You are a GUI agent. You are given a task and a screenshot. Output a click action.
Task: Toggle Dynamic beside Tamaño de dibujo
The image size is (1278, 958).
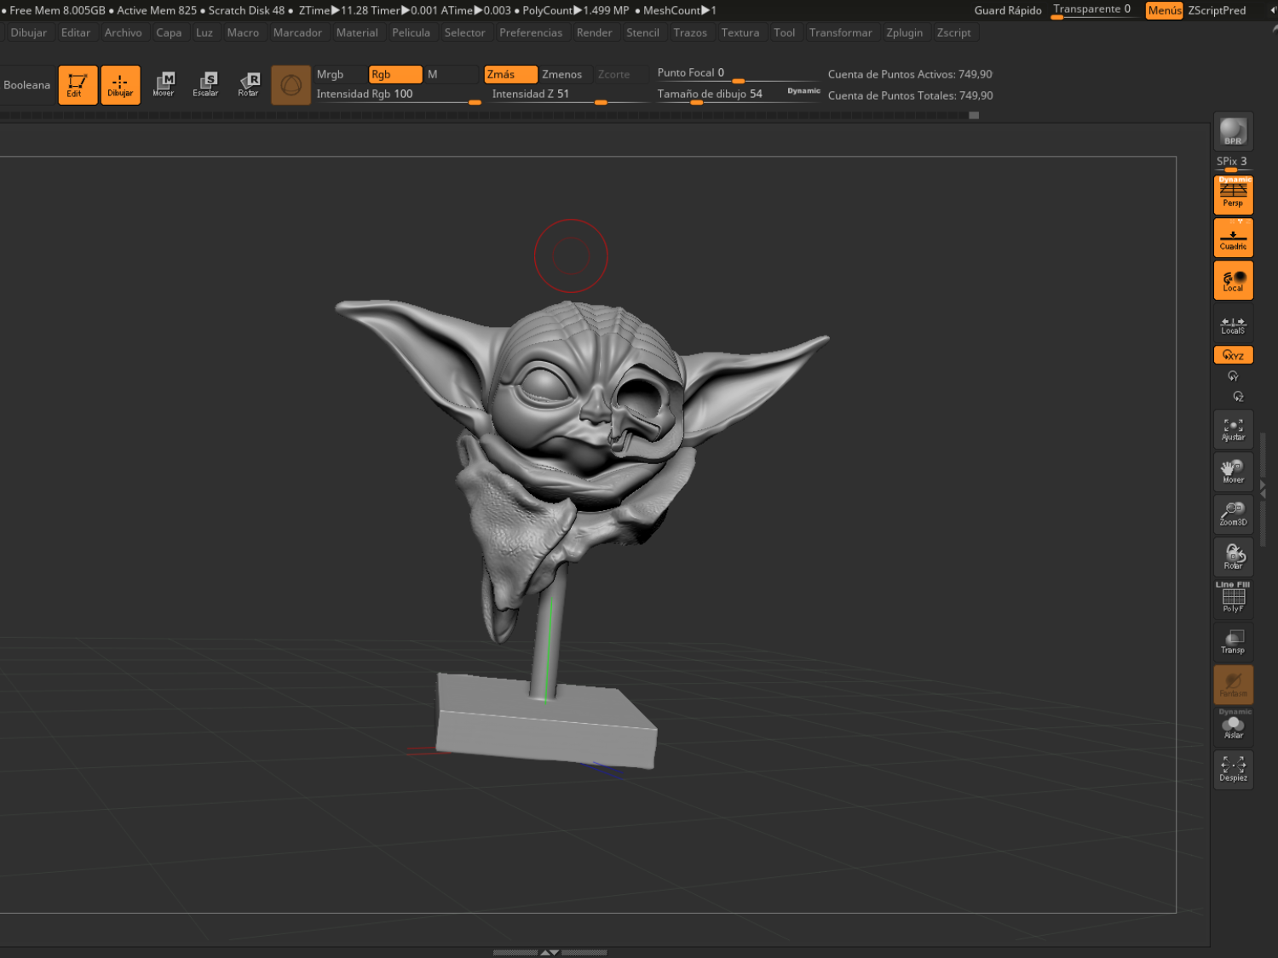[803, 90]
